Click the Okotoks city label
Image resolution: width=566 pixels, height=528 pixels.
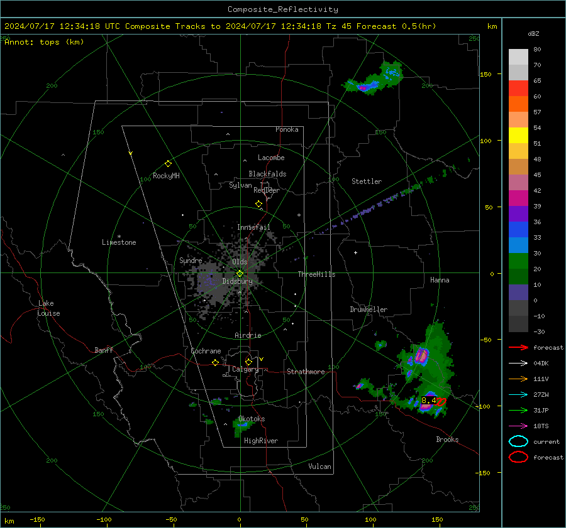[252, 419]
